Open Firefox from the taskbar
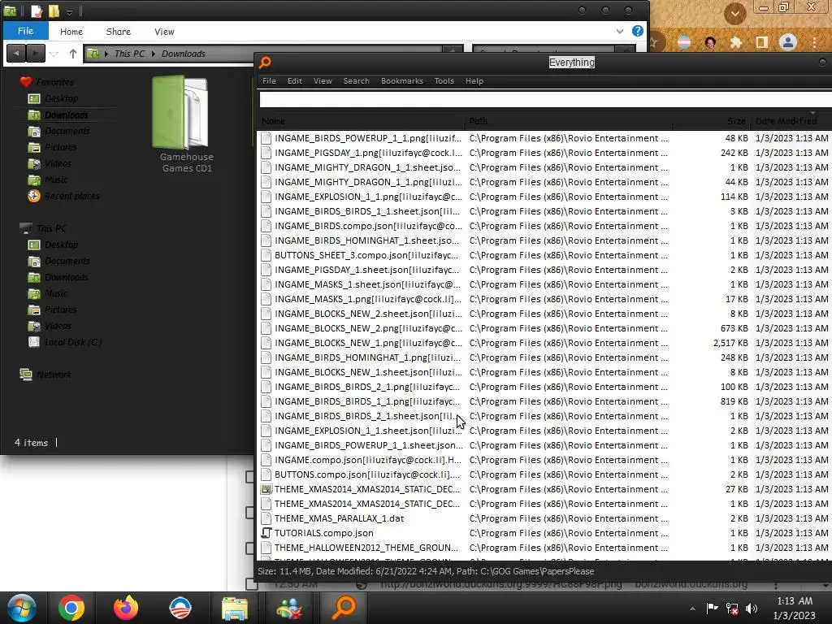Image resolution: width=832 pixels, height=624 pixels. click(x=125, y=608)
